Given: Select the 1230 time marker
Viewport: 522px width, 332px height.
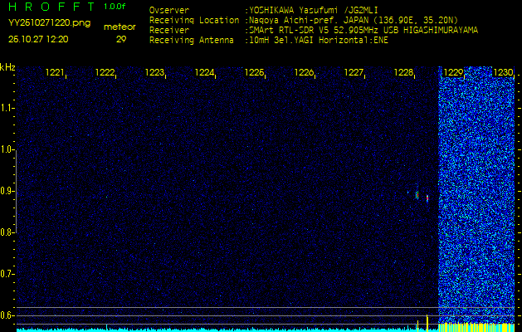Looking at the screenshot, I should [x=504, y=73].
